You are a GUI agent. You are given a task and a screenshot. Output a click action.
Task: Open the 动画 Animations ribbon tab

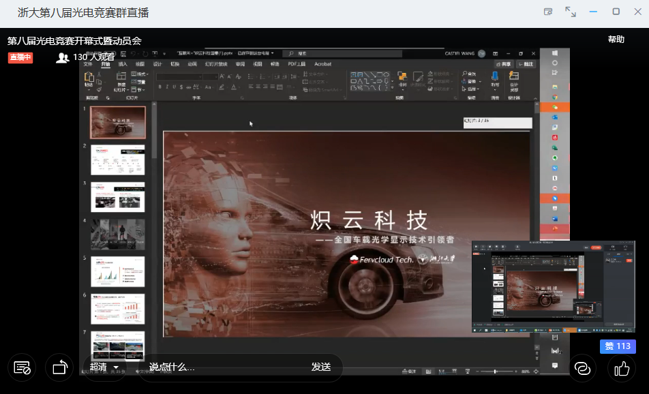click(x=192, y=64)
